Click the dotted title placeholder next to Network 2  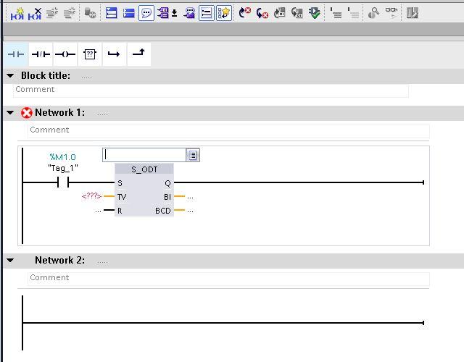tap(102, 262)
